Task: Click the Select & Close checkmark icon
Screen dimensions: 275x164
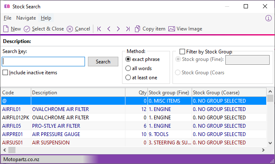Action: tap(27, 29)
